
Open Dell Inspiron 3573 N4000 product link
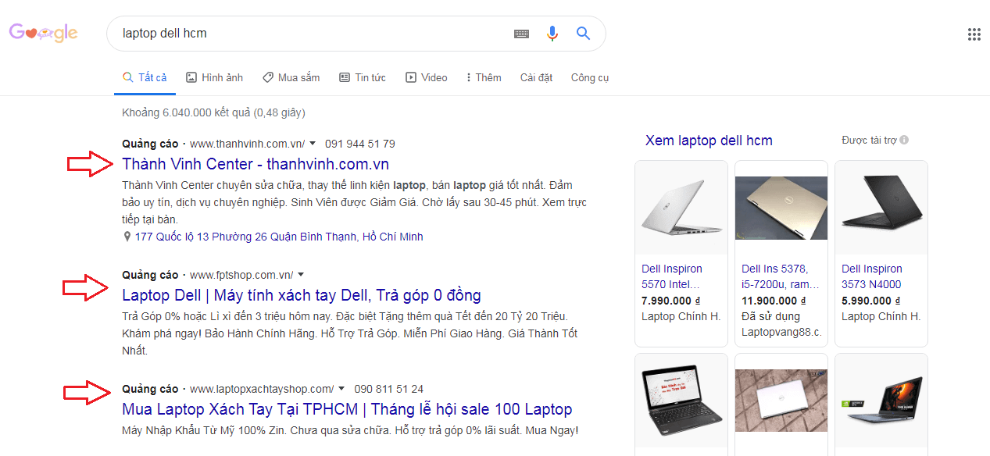point(872,276)
